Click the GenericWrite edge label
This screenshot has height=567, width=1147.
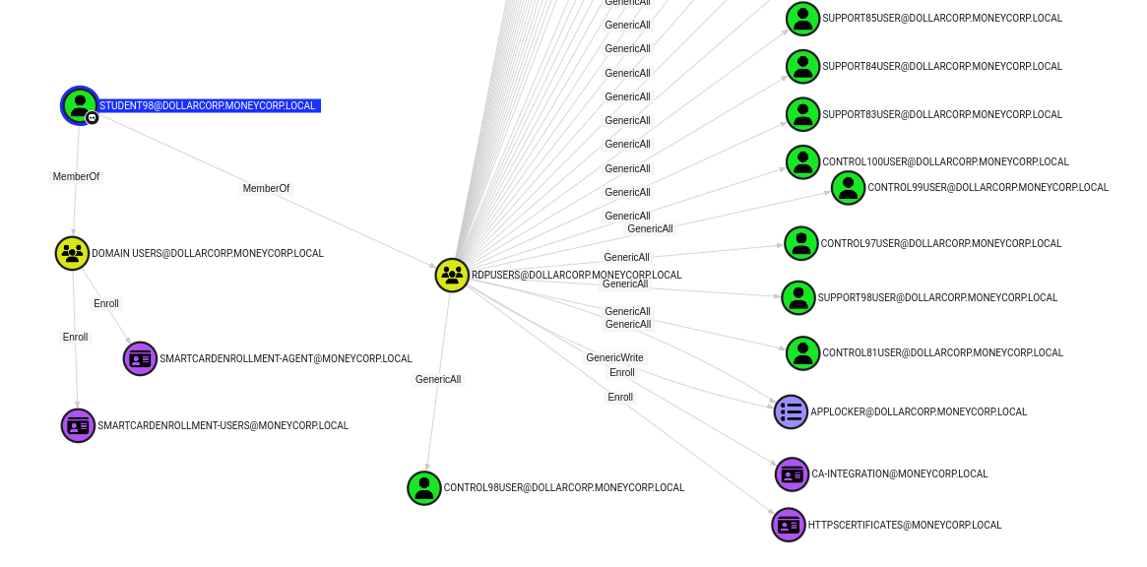(614, 358)
